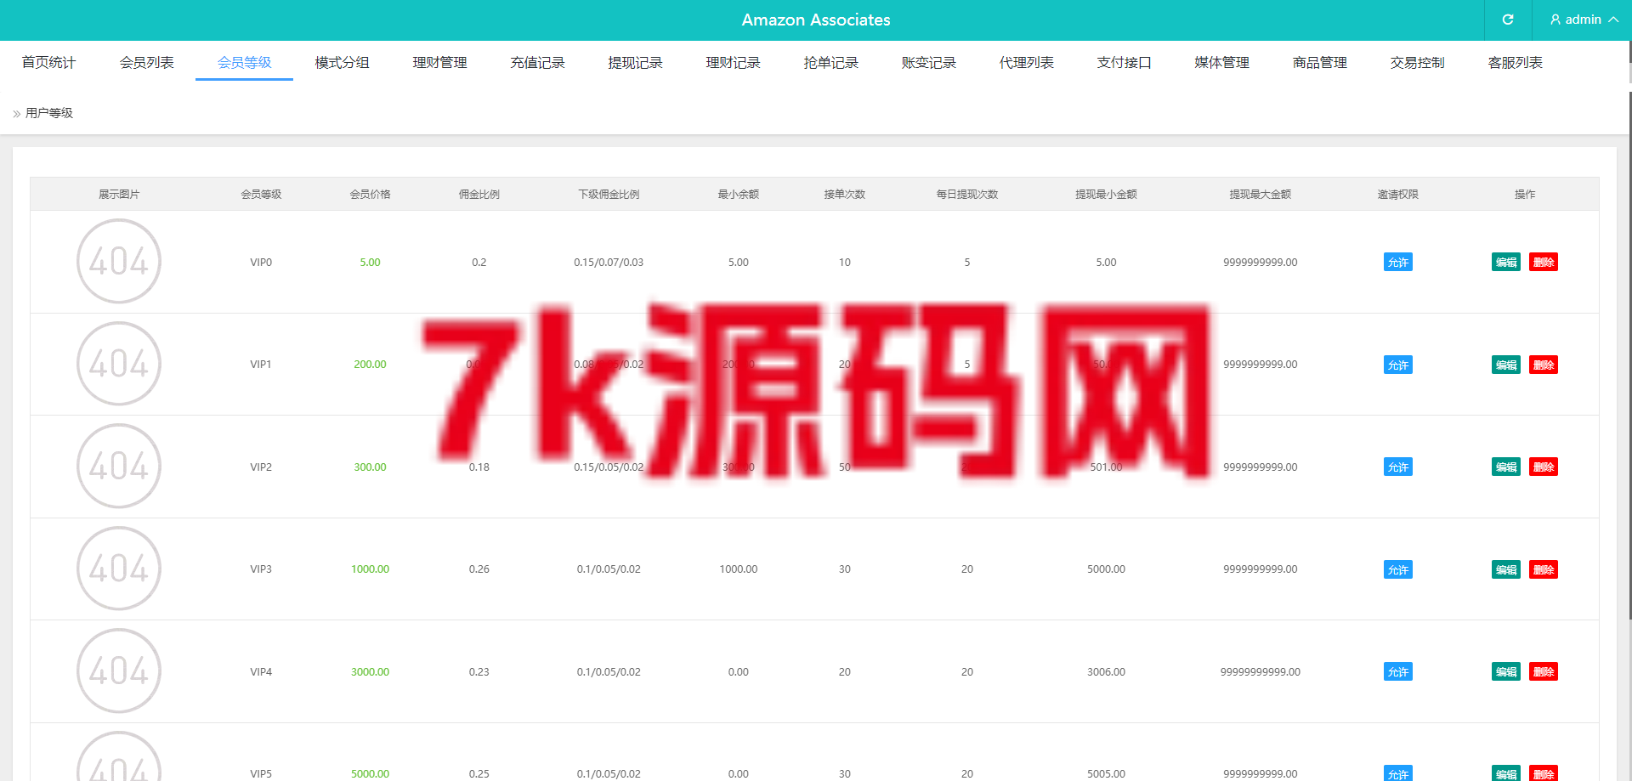Click VIP3 commission cell 0.26
Image resolution: width=1632 pixels, height=781 pixels.
(x=479, y=569)
